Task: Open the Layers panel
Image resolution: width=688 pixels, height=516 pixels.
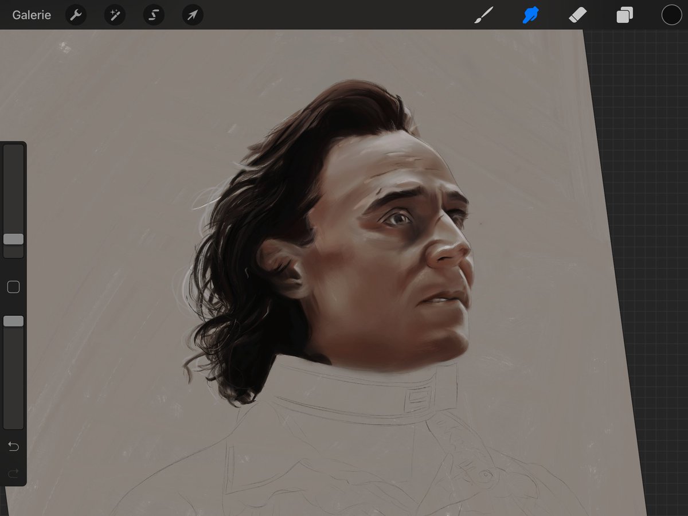Action: (x=624, y=15)
